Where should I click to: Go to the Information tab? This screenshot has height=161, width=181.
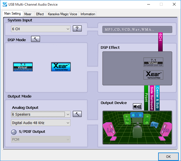tap(88, 14)
